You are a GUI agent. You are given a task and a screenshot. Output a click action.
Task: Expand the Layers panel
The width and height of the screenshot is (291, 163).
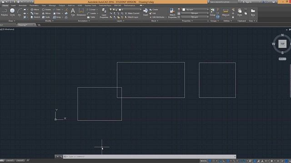click(120, 21)
